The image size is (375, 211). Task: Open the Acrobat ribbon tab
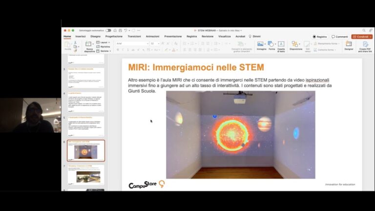pos(240,36)
